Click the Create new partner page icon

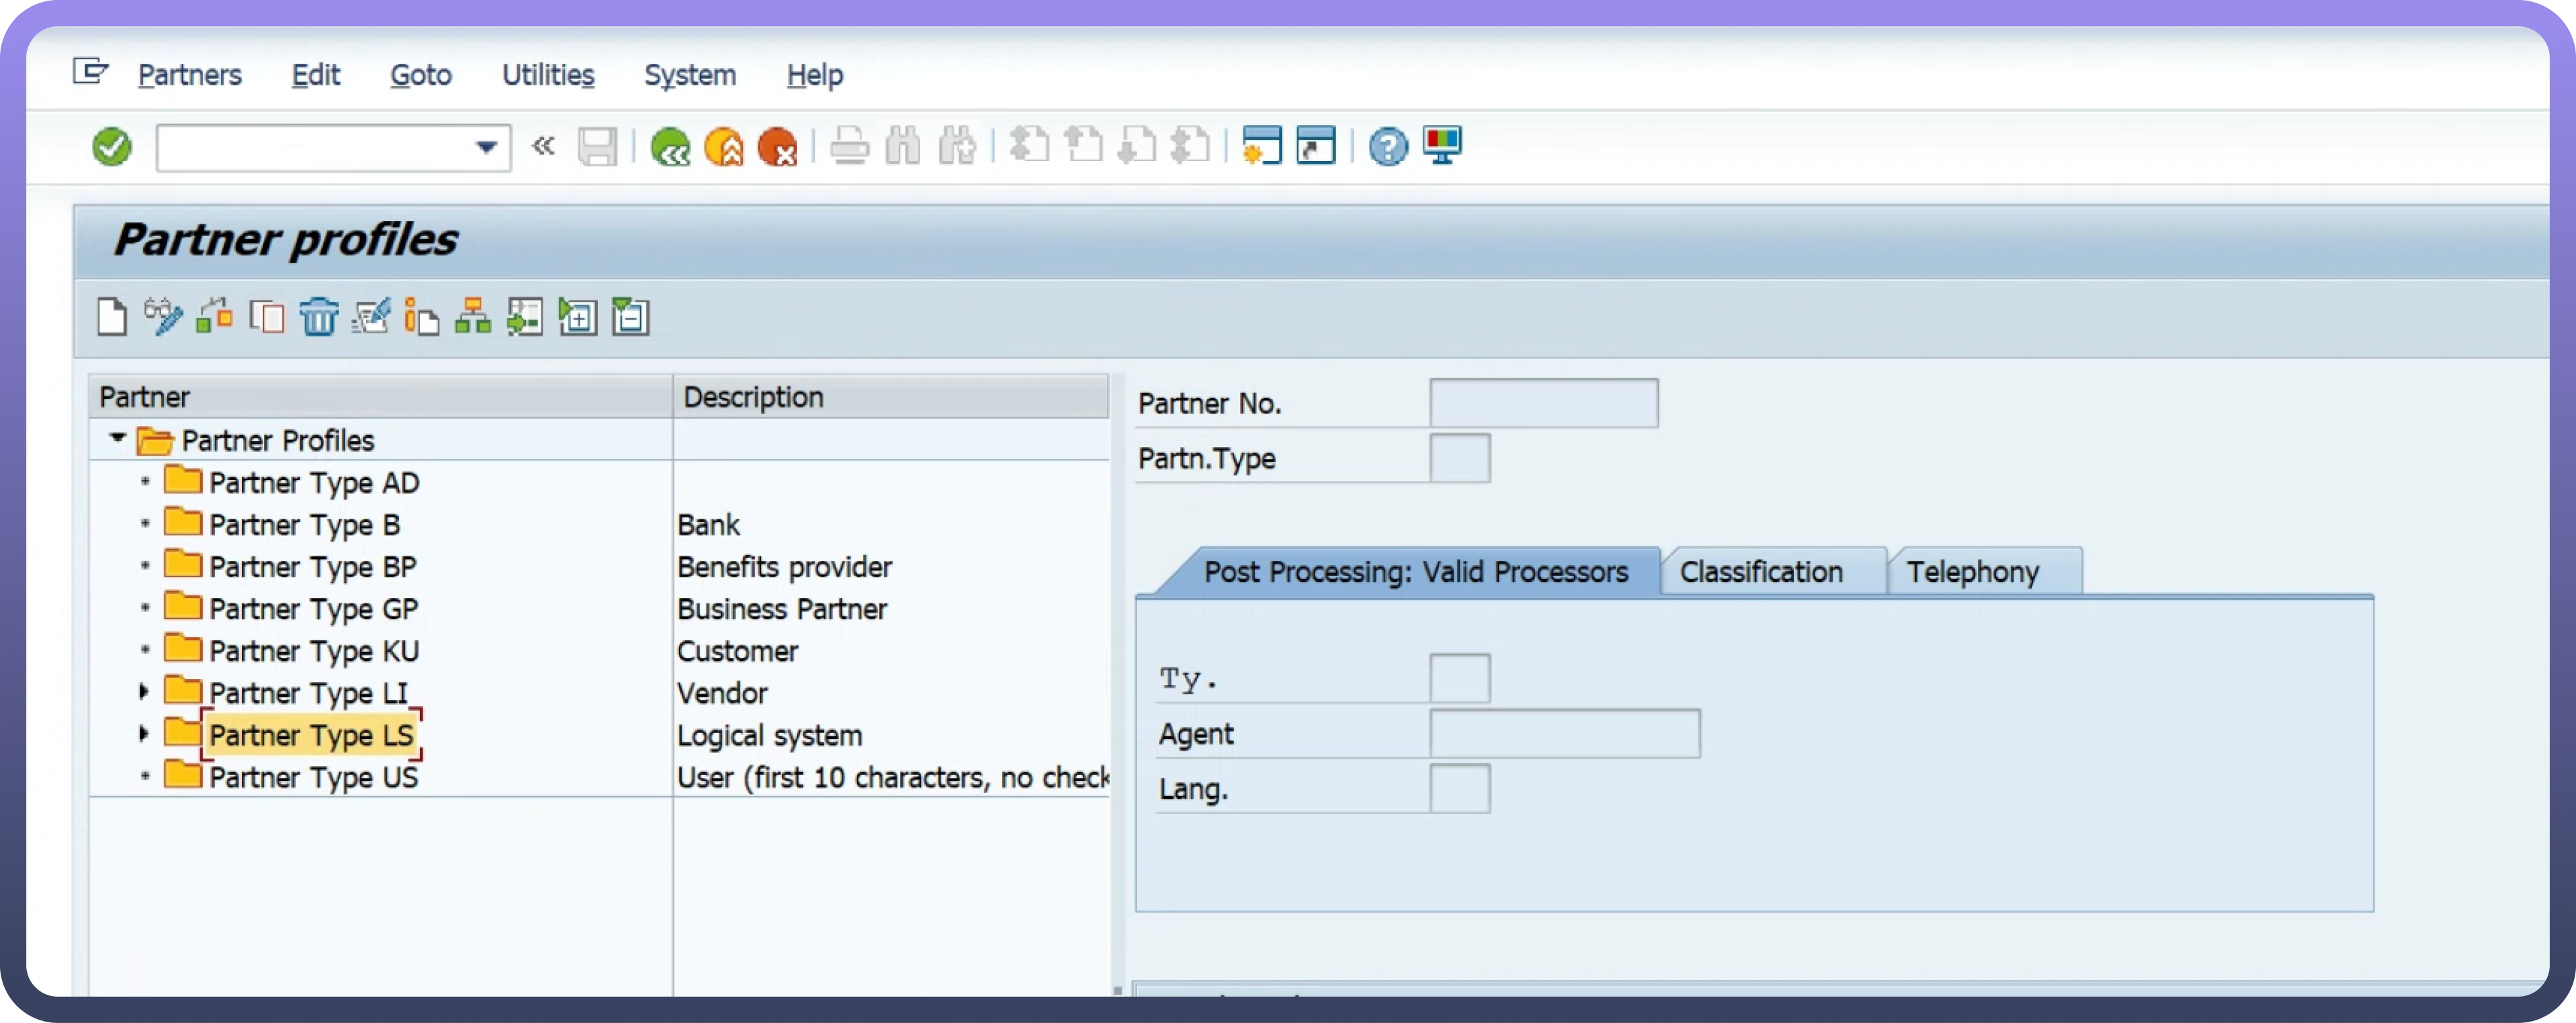111,317
